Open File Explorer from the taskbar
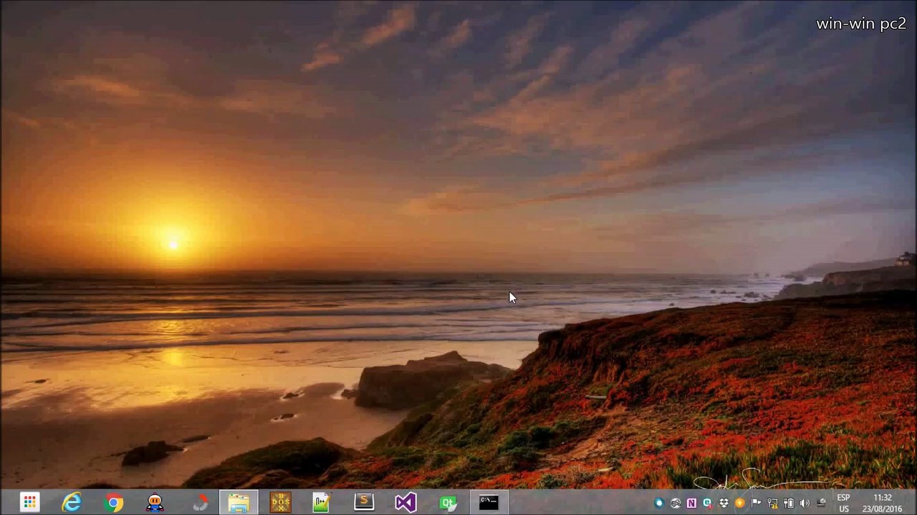The image size is (917, 515). [x=239, y=503]
